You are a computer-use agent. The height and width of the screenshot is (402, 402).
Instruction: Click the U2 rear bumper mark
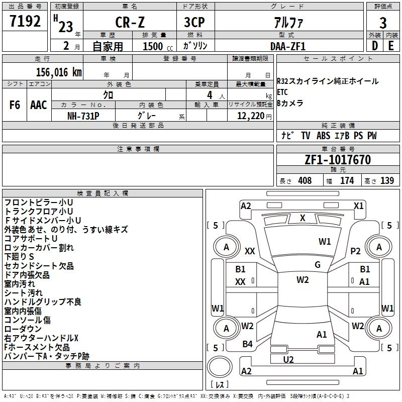click(x=288, y=359)
